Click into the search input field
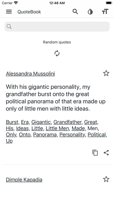 coord(57,27)
